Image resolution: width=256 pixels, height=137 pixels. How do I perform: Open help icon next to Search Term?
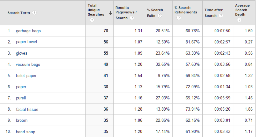pos(34,13)
